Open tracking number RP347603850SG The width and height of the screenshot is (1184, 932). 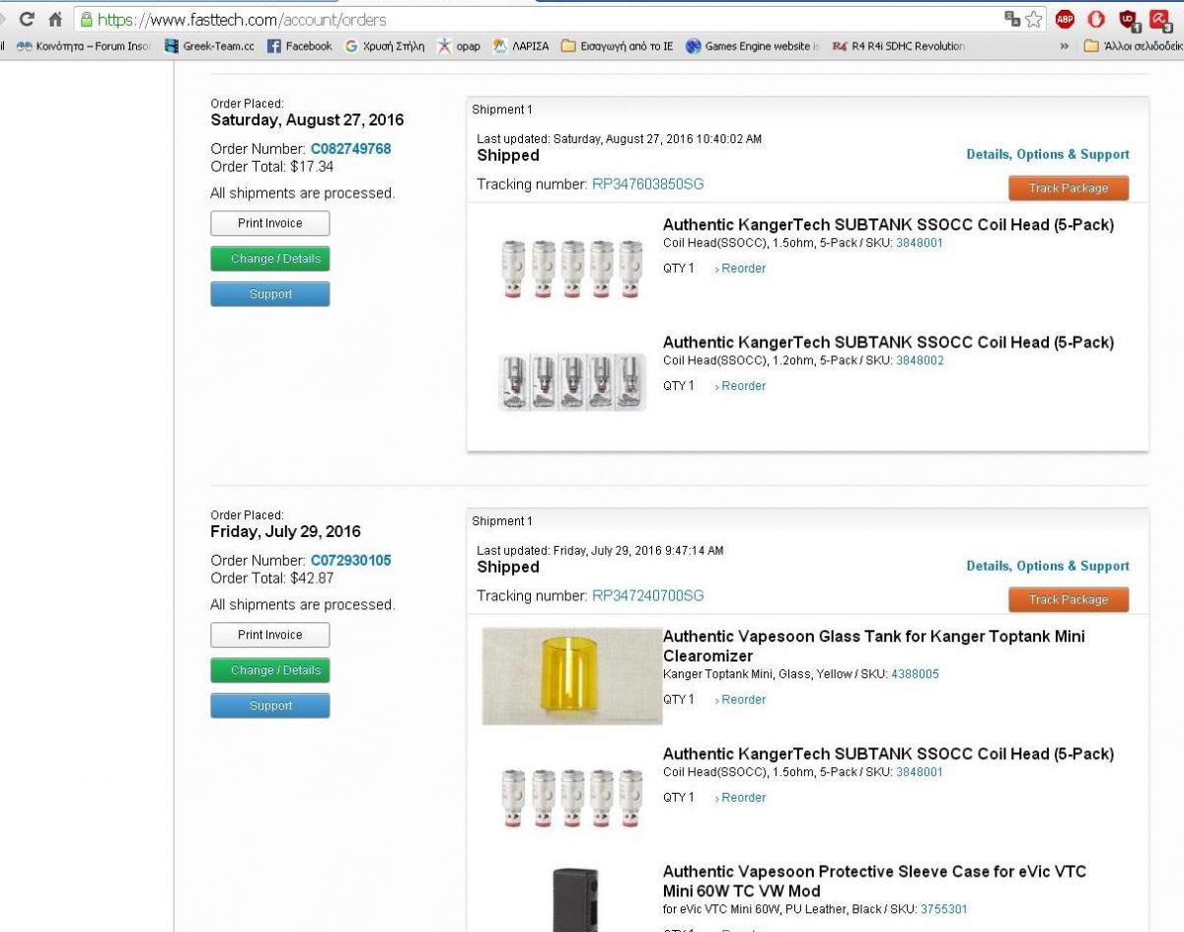(x=647, y=185)
